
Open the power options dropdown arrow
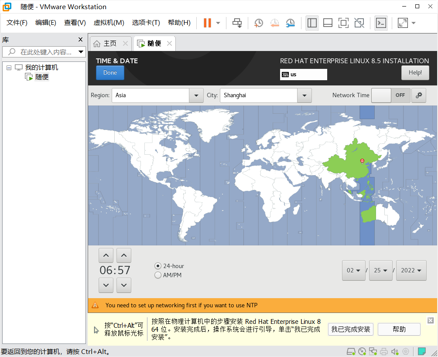coord(218,23)
